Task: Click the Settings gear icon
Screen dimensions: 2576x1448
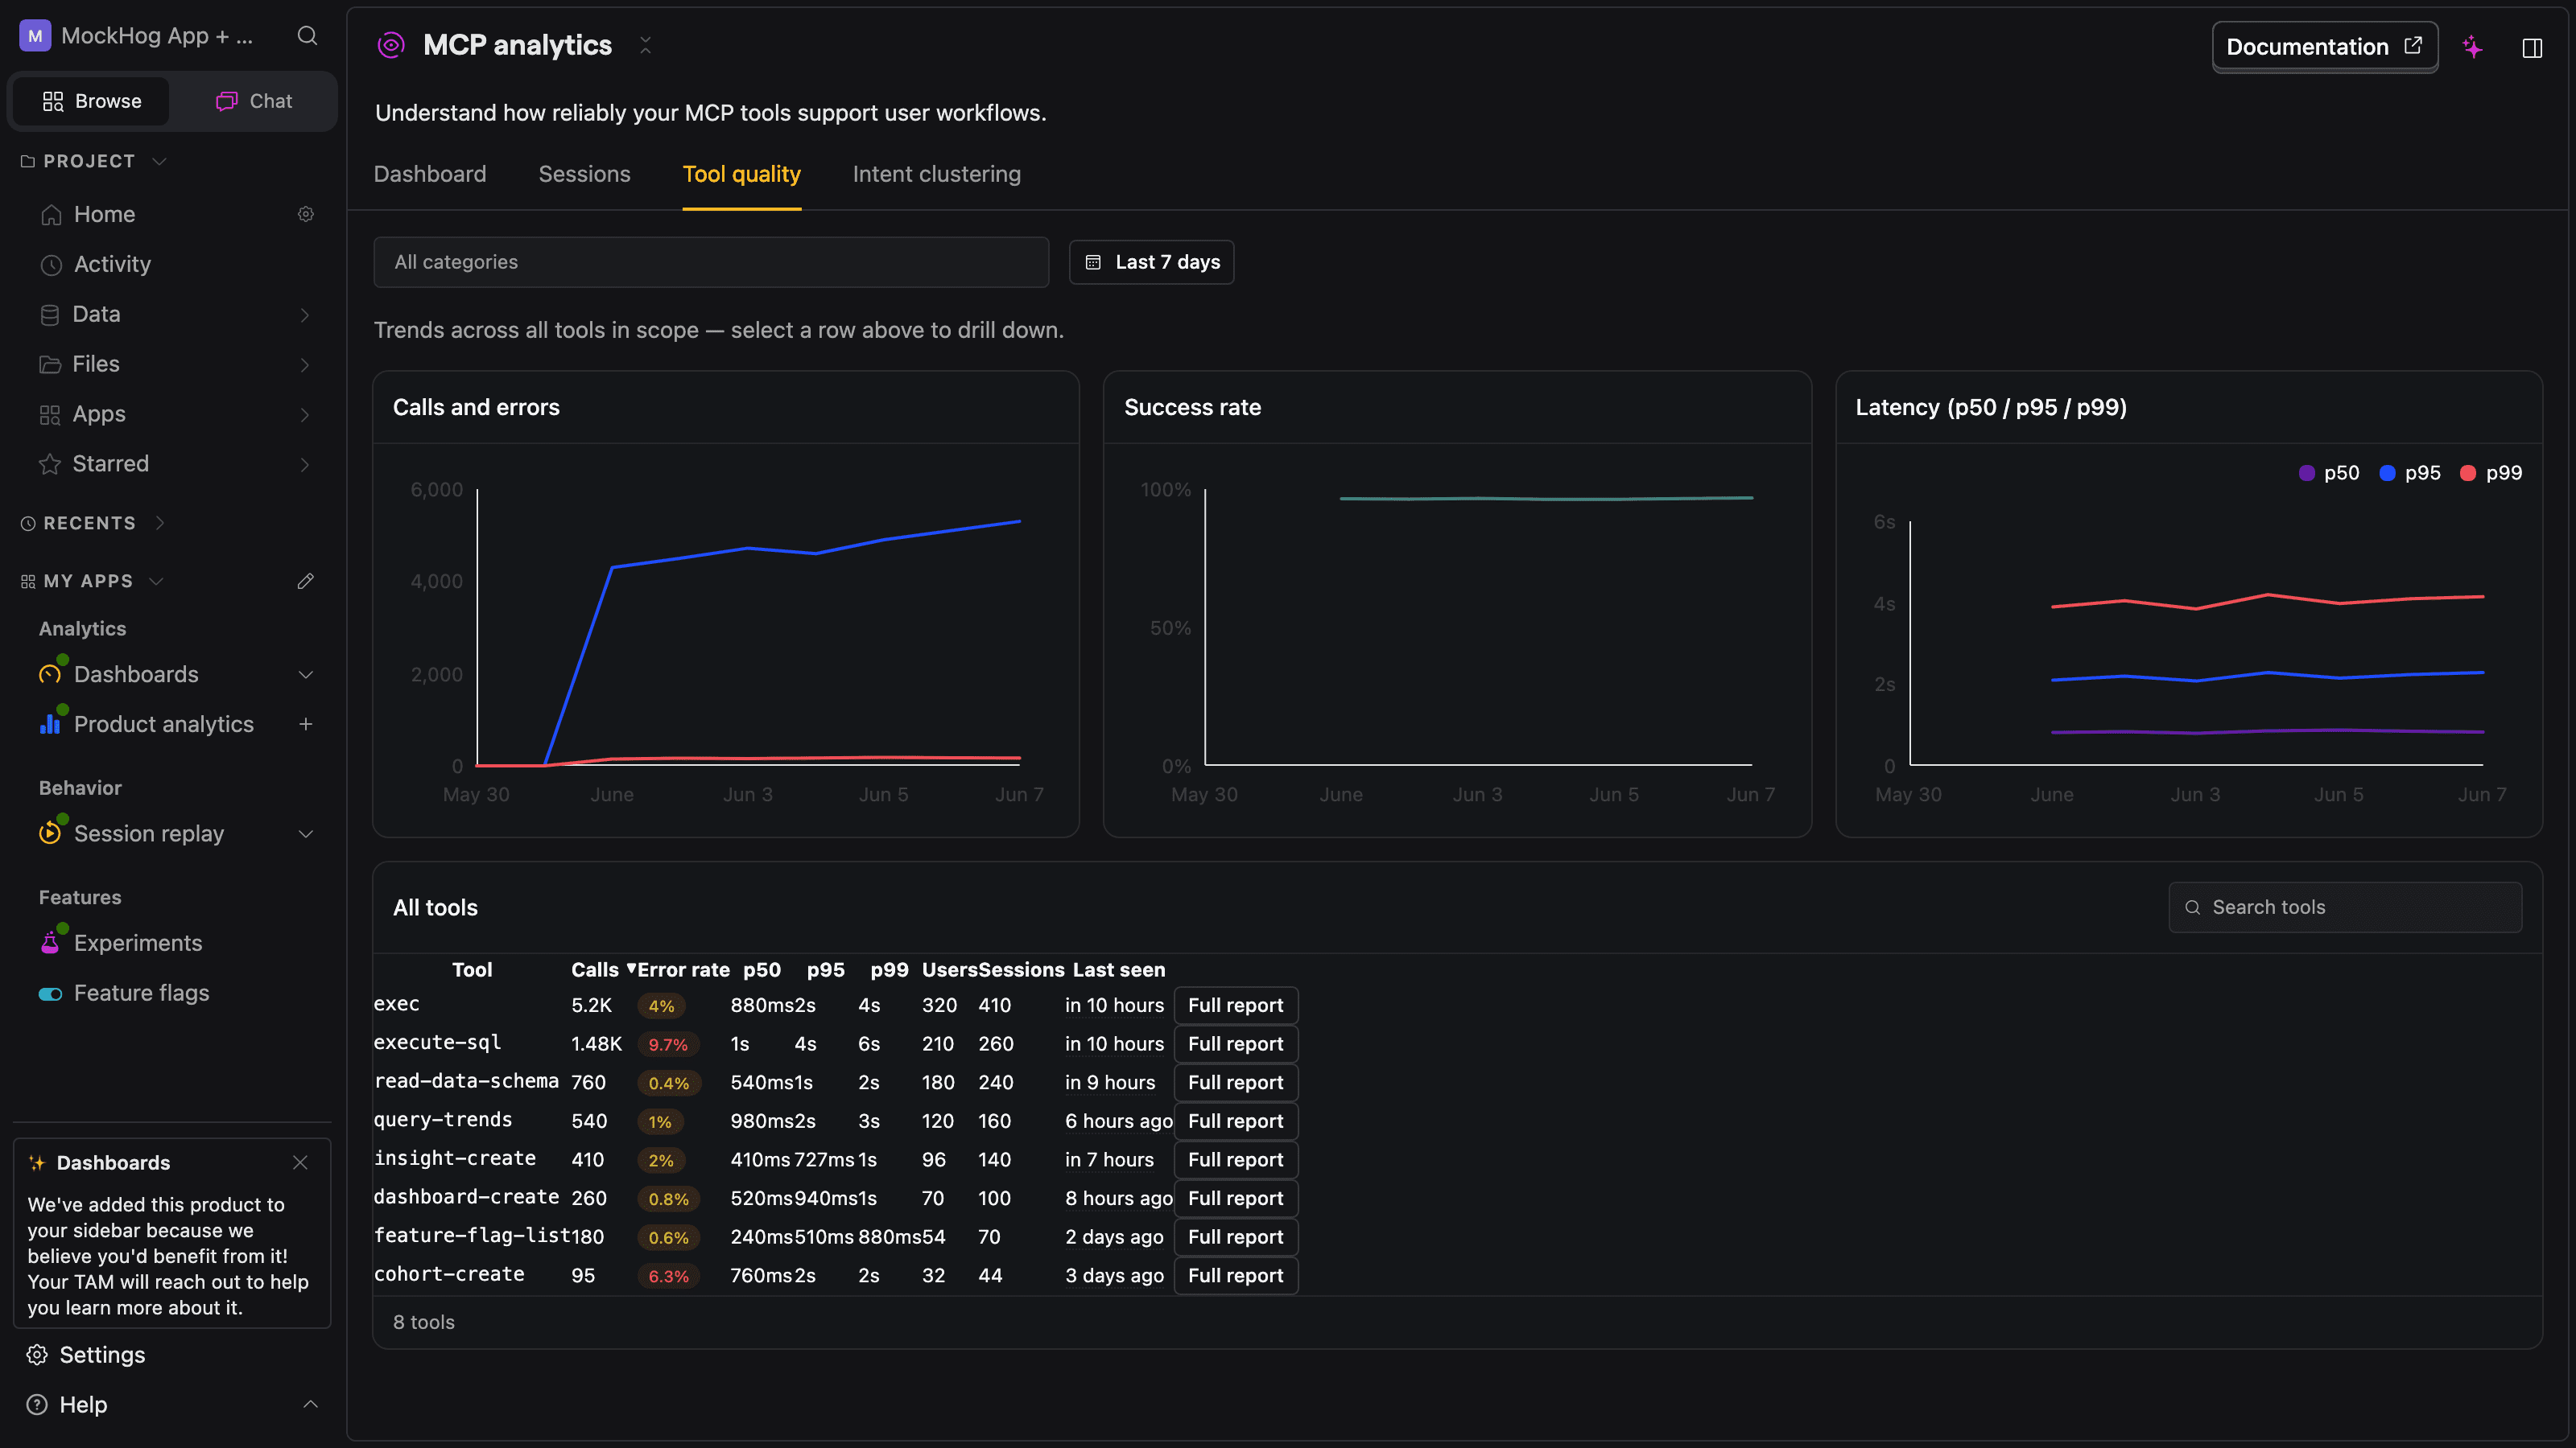Action: [x=37, y=1355]
